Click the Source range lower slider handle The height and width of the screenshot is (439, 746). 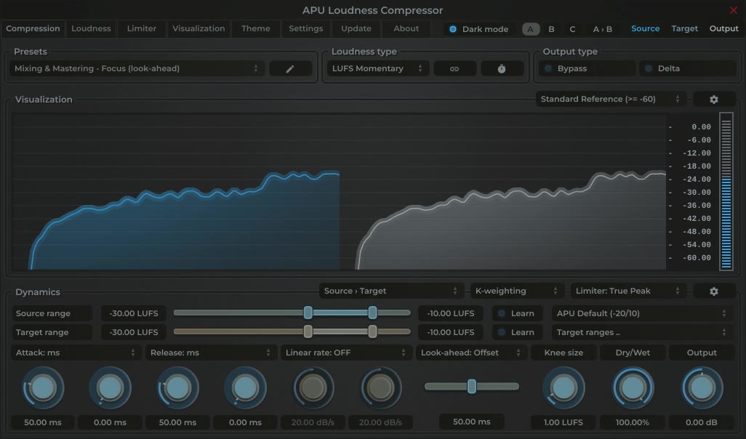tap(308, 313)
